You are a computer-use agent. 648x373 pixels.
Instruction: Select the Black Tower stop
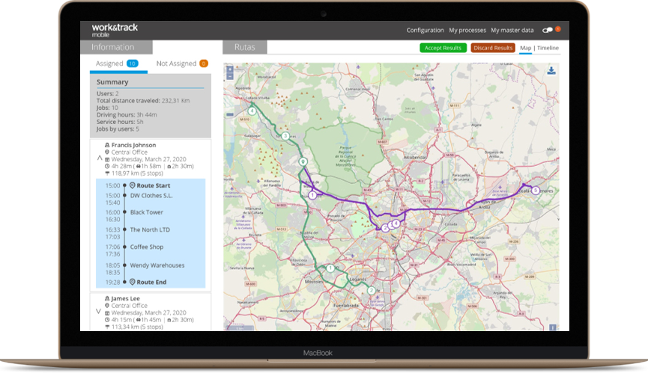tap(146, 212)
